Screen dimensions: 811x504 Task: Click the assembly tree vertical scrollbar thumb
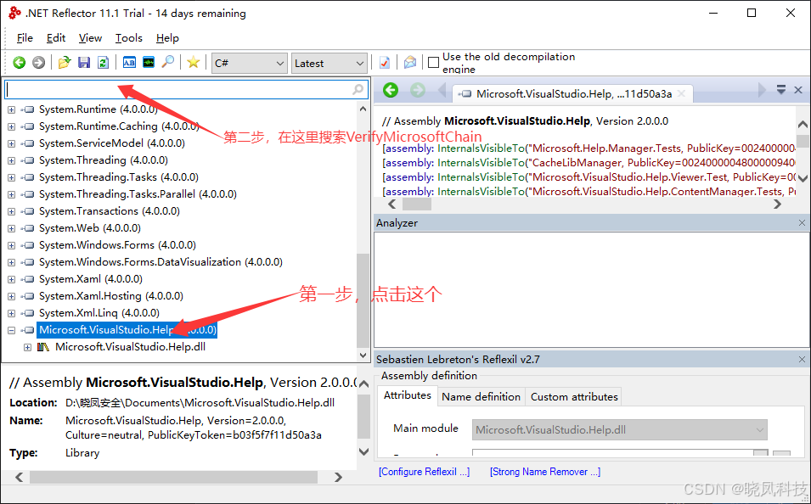363,300
